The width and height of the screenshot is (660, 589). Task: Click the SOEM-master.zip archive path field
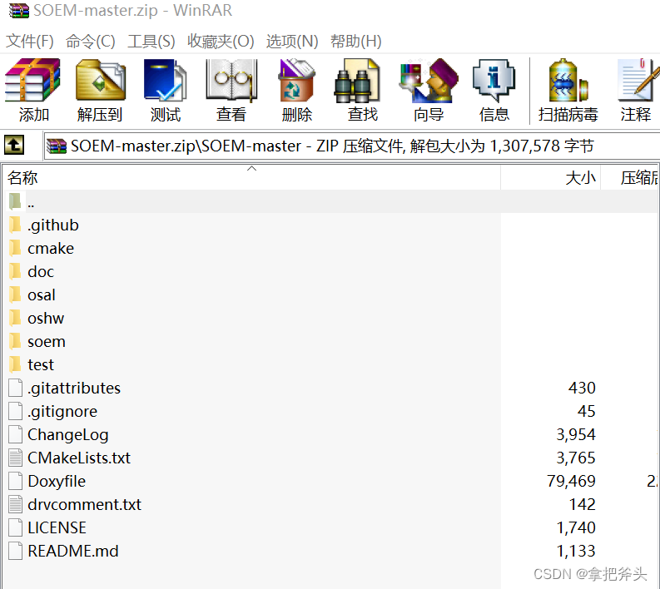pos(351,146)
